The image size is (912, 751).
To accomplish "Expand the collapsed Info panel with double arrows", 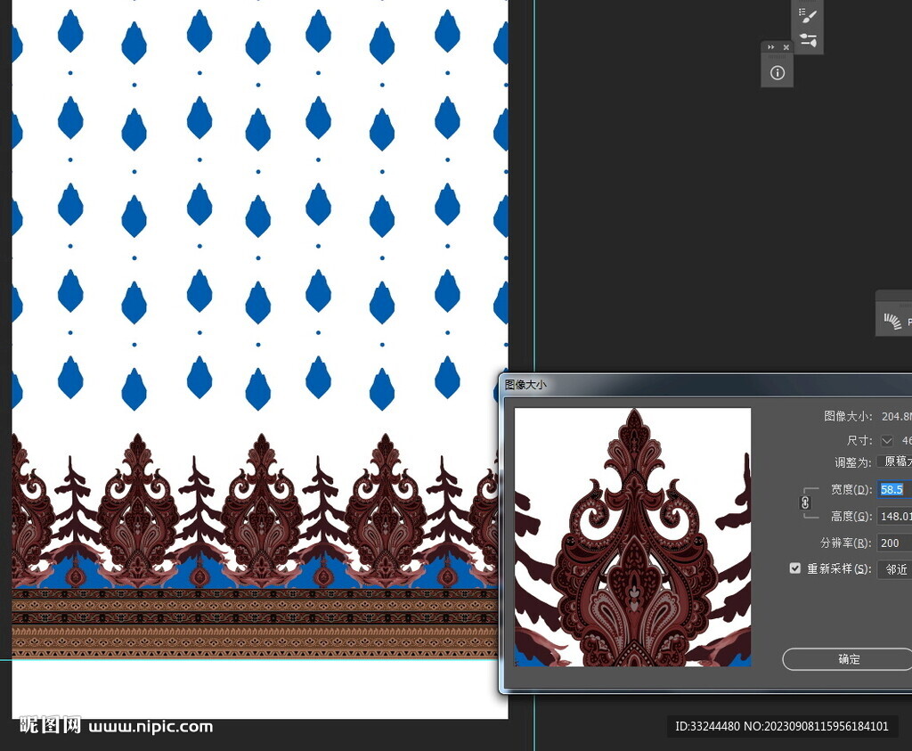I will 770,47.
